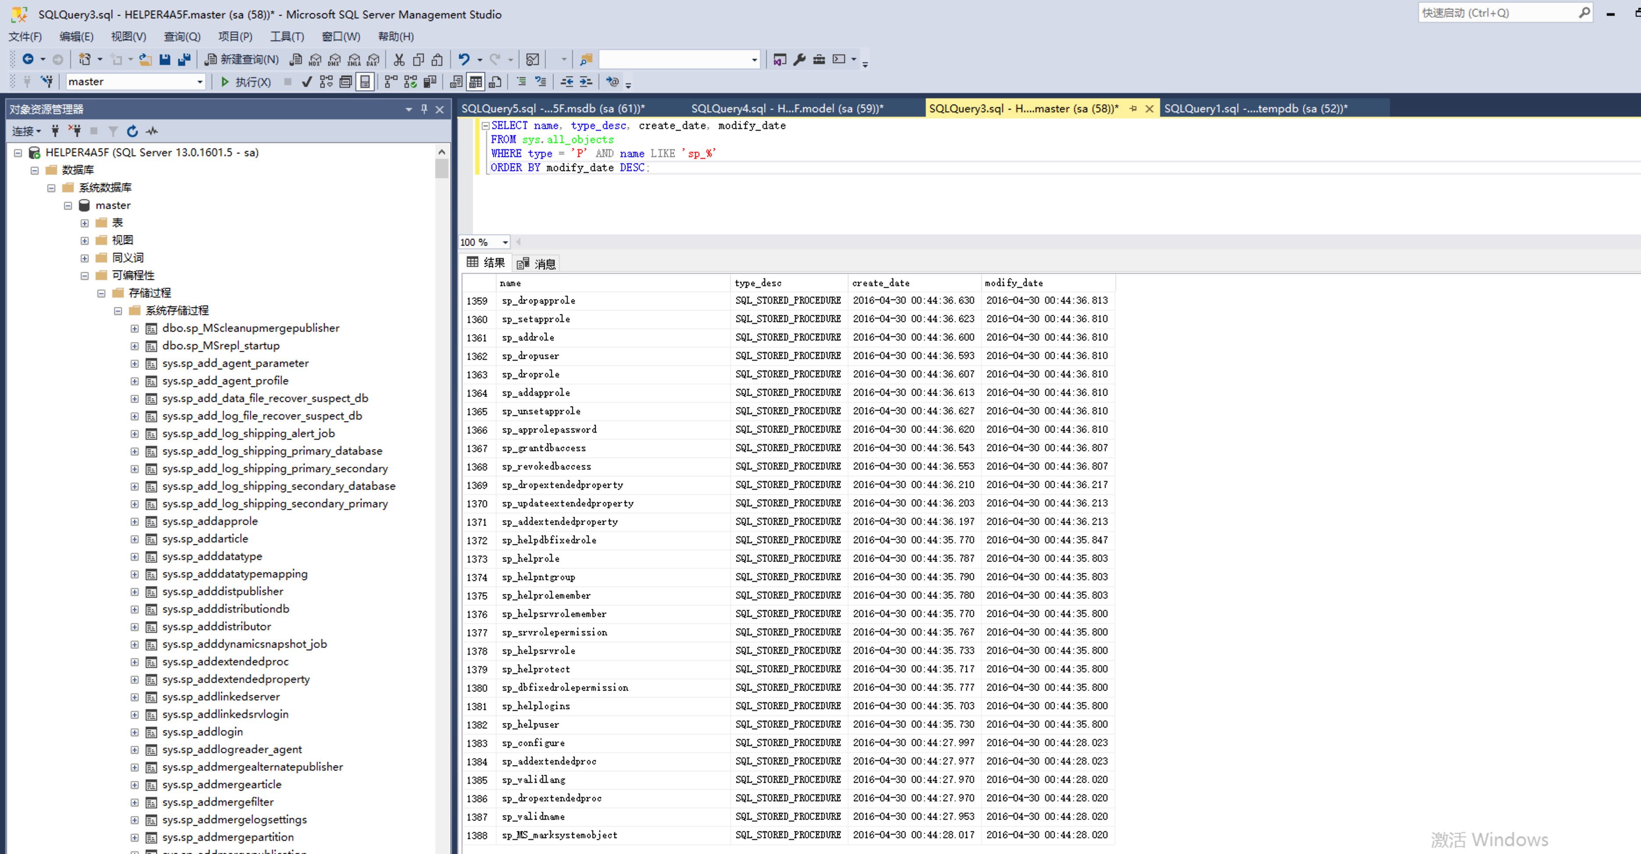Click the Save All icon
The width and height of the screenshot is (1641, 854).
click(x=184, y=59)
